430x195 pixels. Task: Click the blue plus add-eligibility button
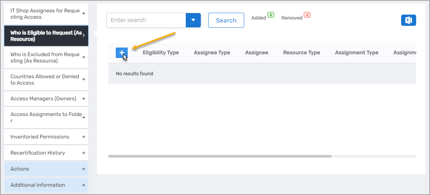[x=122, y=53]
